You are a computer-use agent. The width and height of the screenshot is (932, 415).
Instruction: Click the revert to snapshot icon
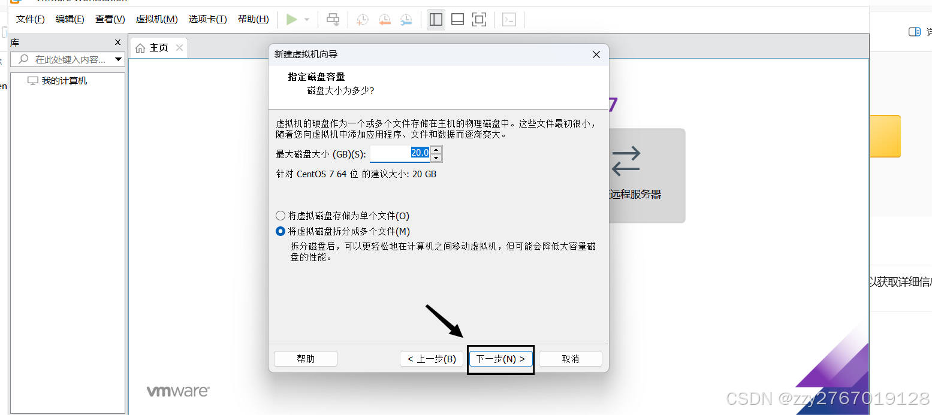pos(384,20)
